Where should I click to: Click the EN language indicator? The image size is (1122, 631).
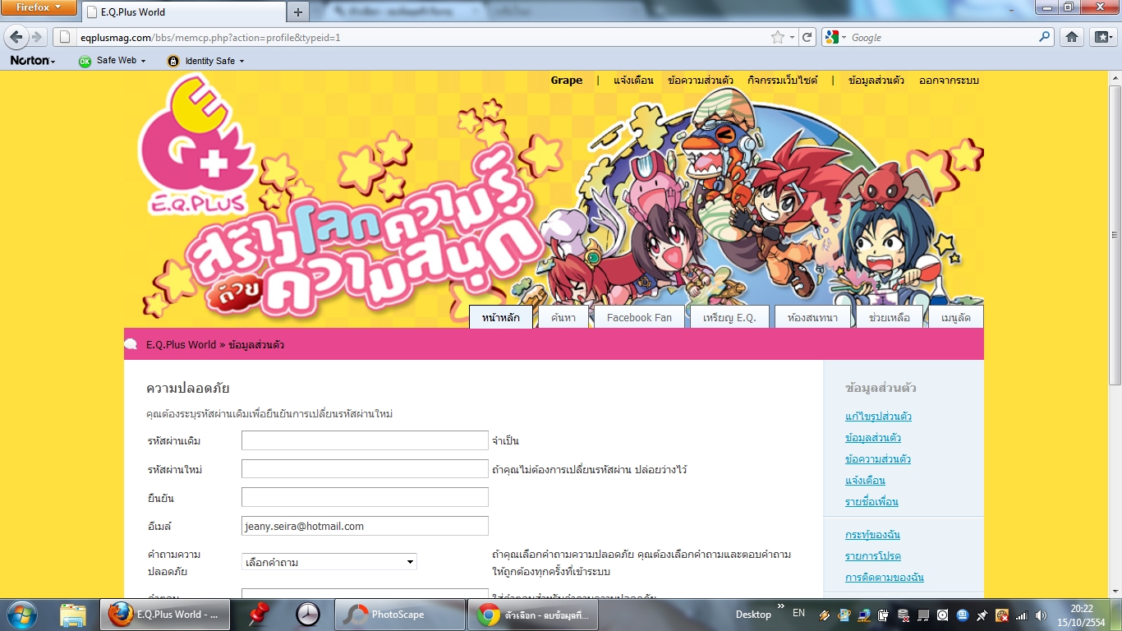(x=798, y=613)
